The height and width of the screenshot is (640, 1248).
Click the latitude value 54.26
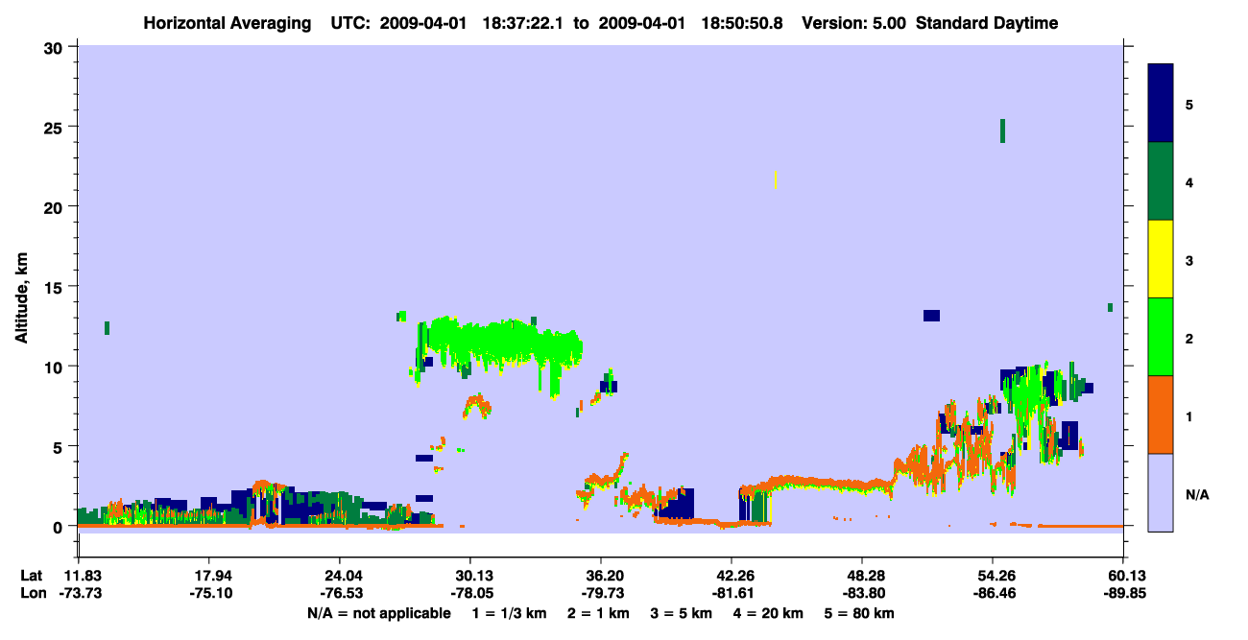click(x=993, y=576)
